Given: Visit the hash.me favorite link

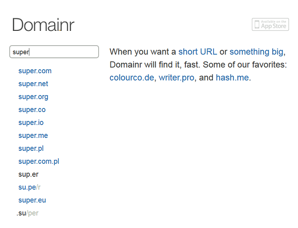Looking at the screenshot, I should [232, 78].
